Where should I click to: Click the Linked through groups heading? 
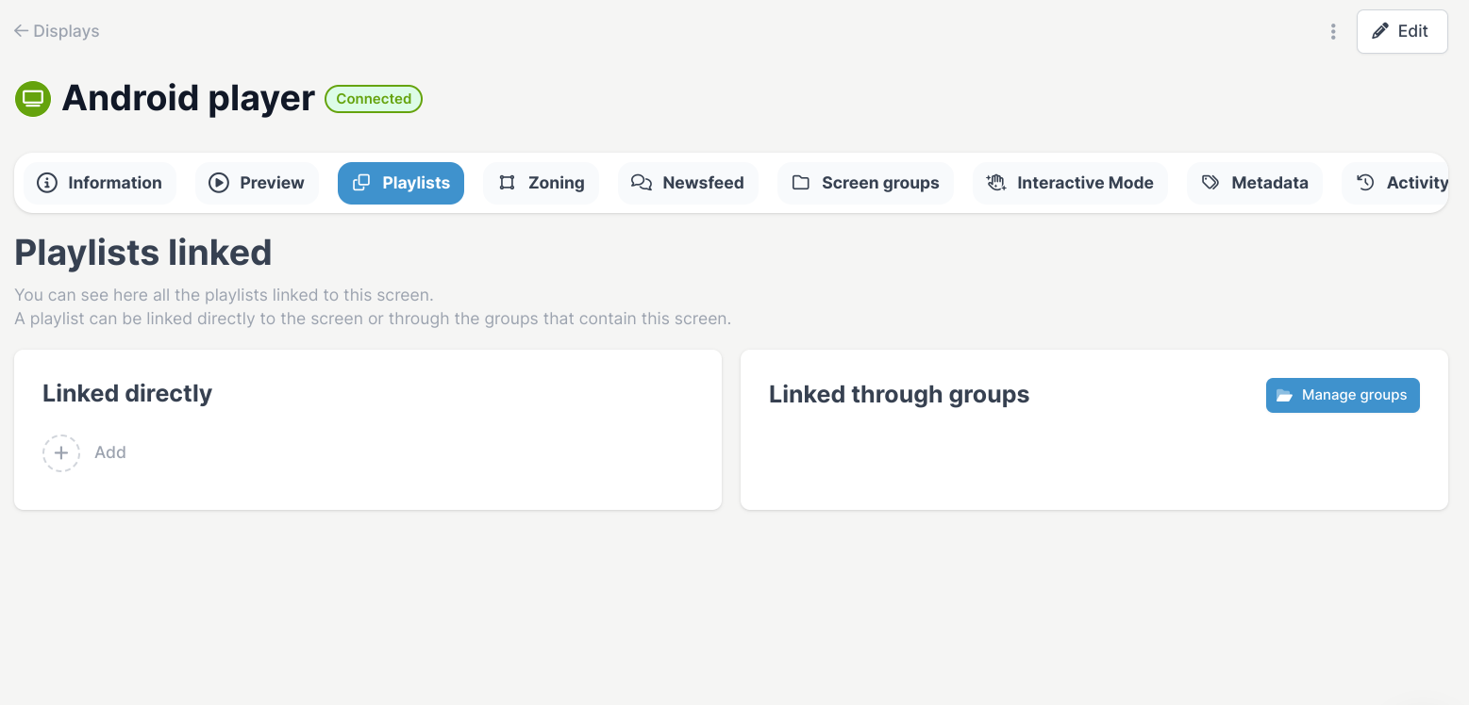coord(899,394)
